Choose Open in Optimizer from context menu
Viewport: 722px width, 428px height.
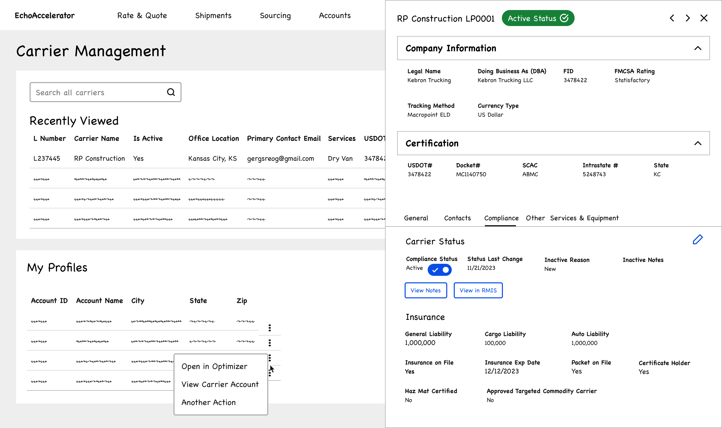pos(214,366)
